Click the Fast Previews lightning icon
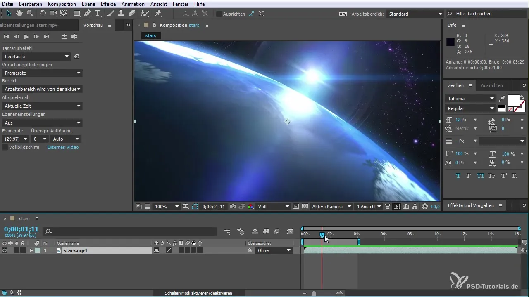This screenshot has width=529, height=297. pyautogui.click(x=397, y=207)
